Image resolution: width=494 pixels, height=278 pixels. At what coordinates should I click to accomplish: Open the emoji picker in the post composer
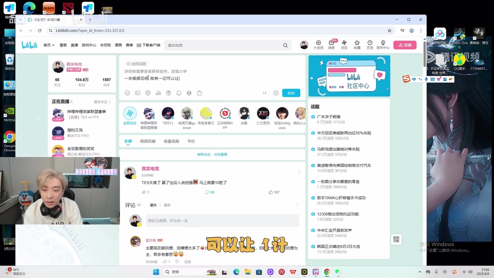[127, 93]
